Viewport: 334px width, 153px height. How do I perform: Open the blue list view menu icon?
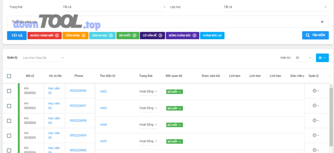click(322, 58)
